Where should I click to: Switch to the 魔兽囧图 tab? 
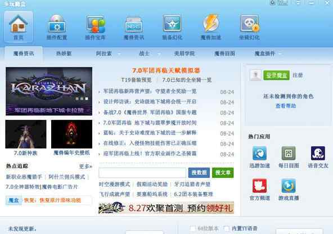click(224, 53)
